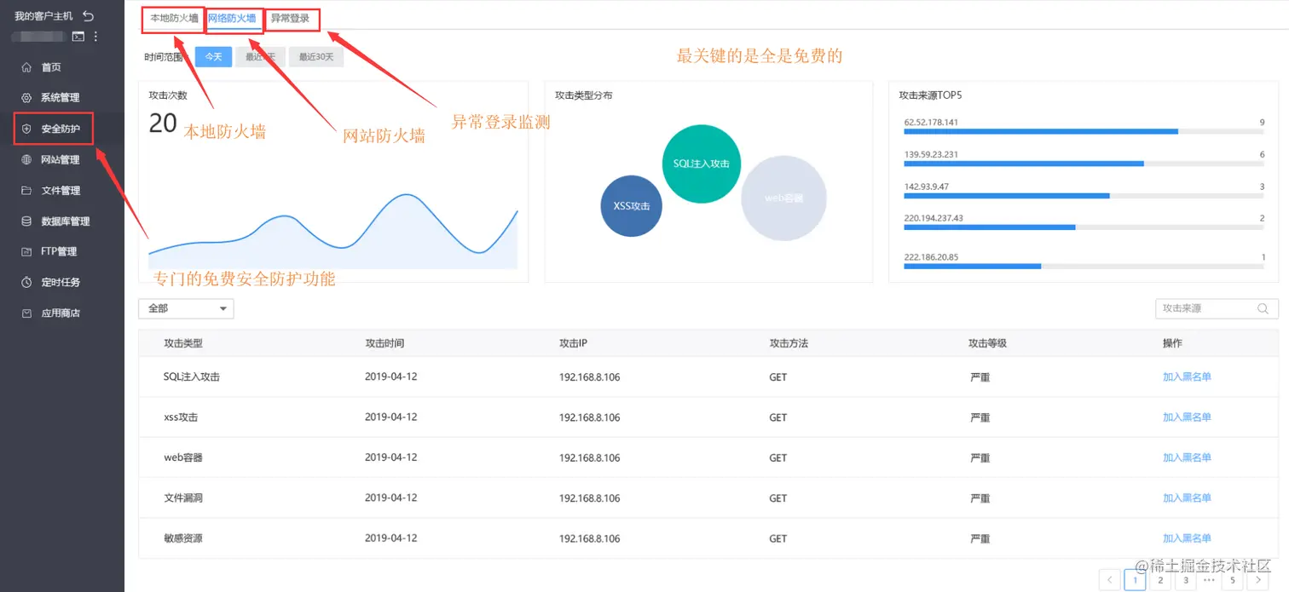Add web容器 row to blacklist
The width and height of the screenshot is (1289, 592).
pyautogui.click(x=1187, y=457)
